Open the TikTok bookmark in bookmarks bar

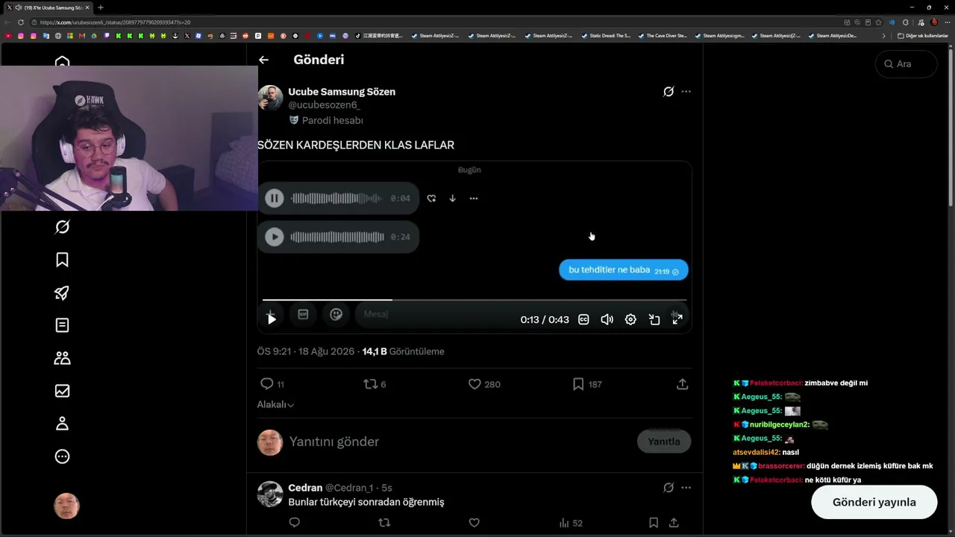[378, 36]
